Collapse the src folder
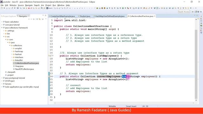Screen dimensions: 203x114 [x=4, y=37]
